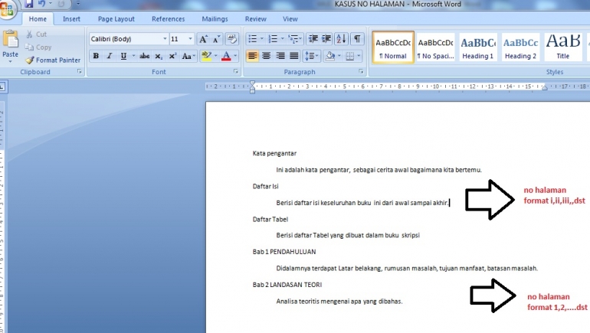This screenshot has width=590, height=333.
Task: Apply the Normal style
Action: tap(393, 47)
